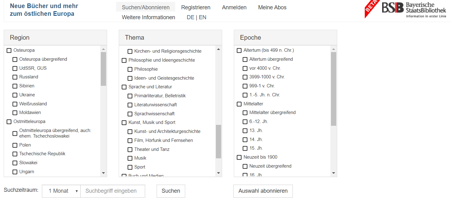451x202 pixels.
Task: Check the Russland region checkbox
Action: click(15, 77)
